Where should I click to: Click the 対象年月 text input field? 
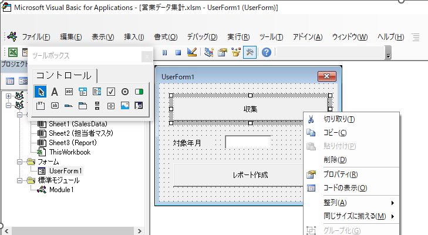click(248, 142)
